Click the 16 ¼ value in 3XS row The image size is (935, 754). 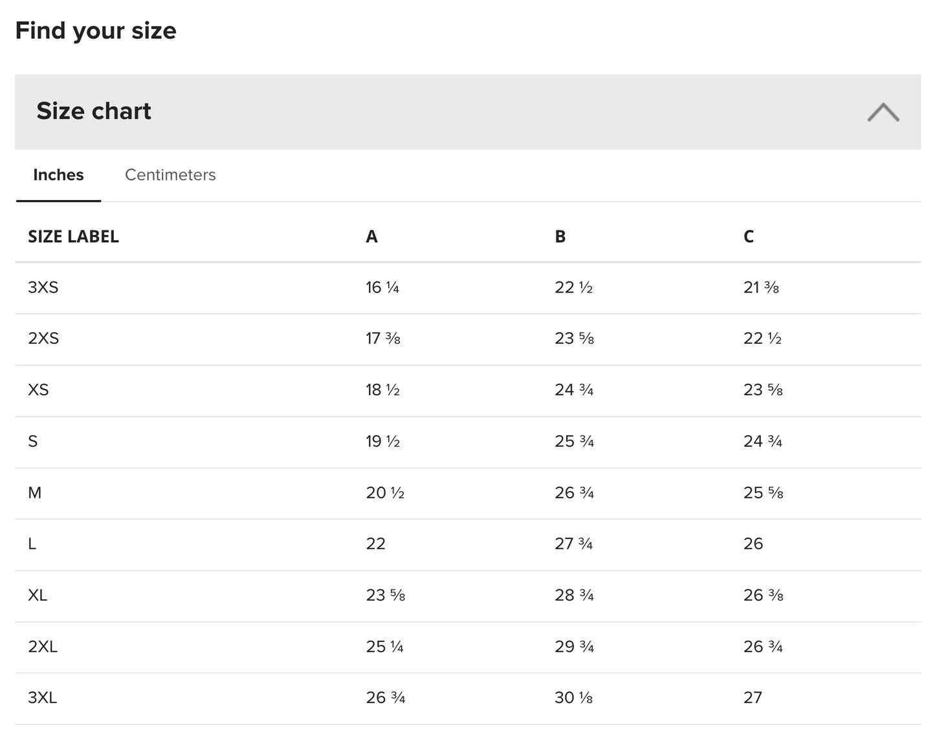coord(382,287)
